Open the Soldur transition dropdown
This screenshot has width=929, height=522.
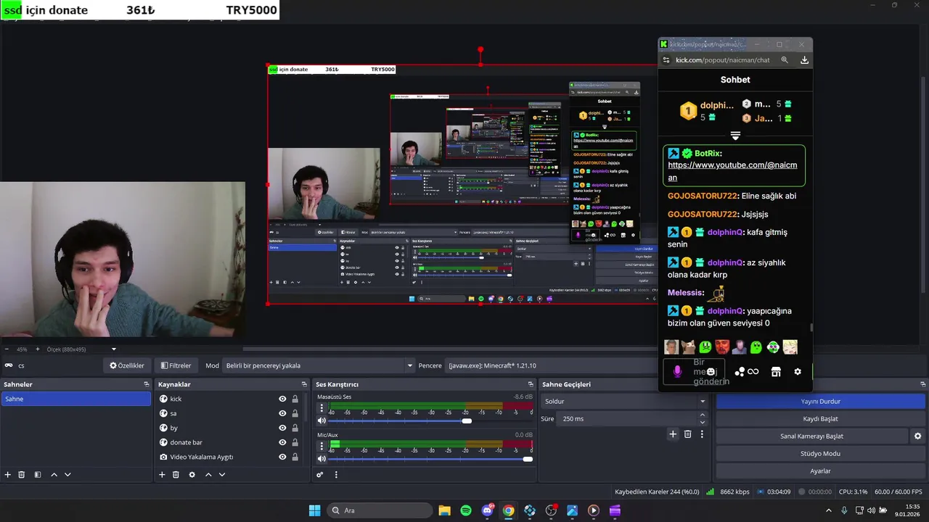click(x=624, y=401)
